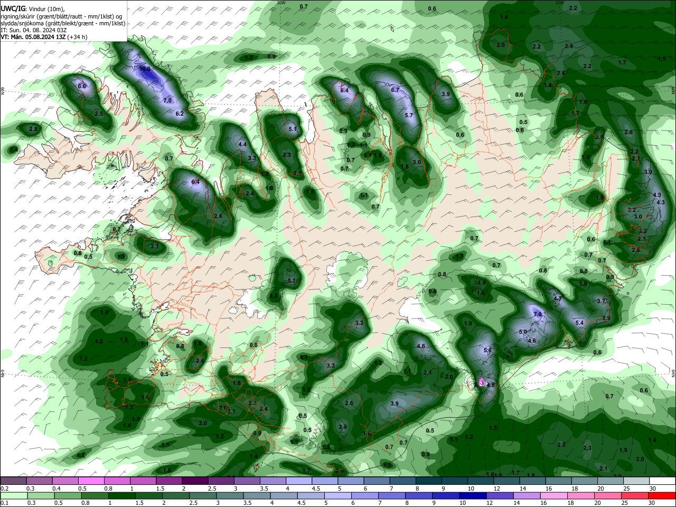Click the 5.7 precipitation value label
This screenshot has height=507, width=676.
[x=408, y=115]
